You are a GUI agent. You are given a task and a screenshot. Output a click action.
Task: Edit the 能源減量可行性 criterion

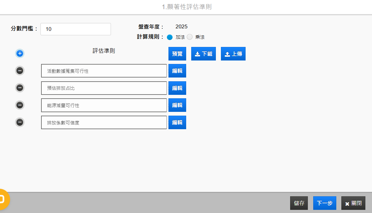click(x=177, y=105)
